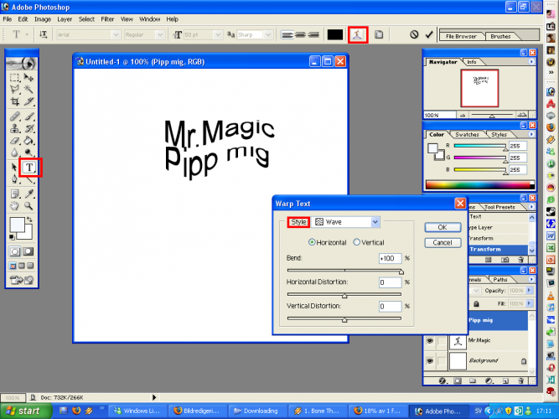This screenshot has width=559, height=419.
Task: Open the Filter menu
Action: click(107, 18)
